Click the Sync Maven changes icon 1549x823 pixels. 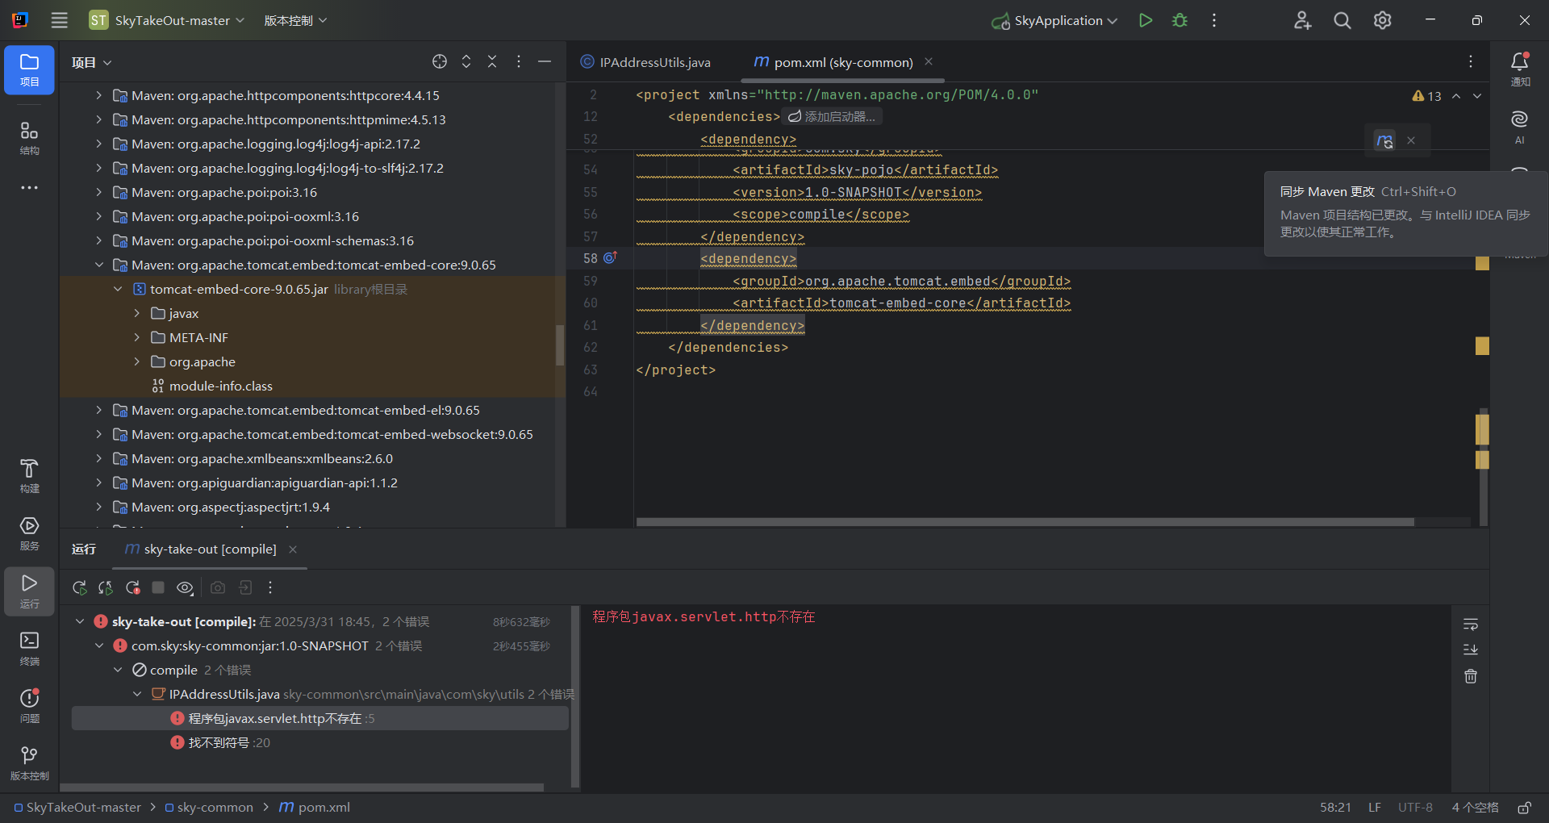point(1384,141)
